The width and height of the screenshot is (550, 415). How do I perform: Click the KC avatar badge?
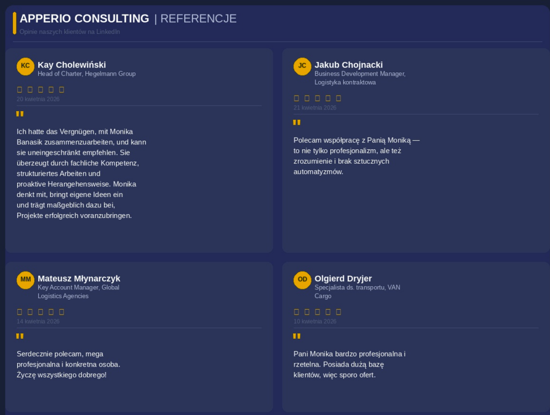[x=25, y=66]
